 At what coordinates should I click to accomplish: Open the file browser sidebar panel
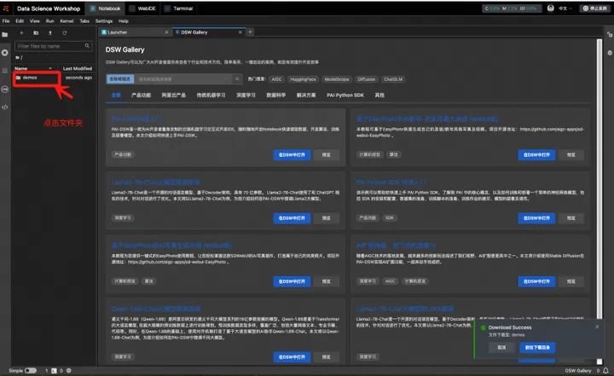pos(5,34)
